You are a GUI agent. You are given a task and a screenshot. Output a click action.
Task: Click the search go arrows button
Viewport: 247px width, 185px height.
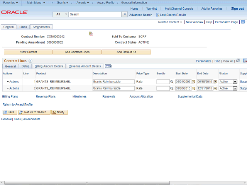[125, 14]
